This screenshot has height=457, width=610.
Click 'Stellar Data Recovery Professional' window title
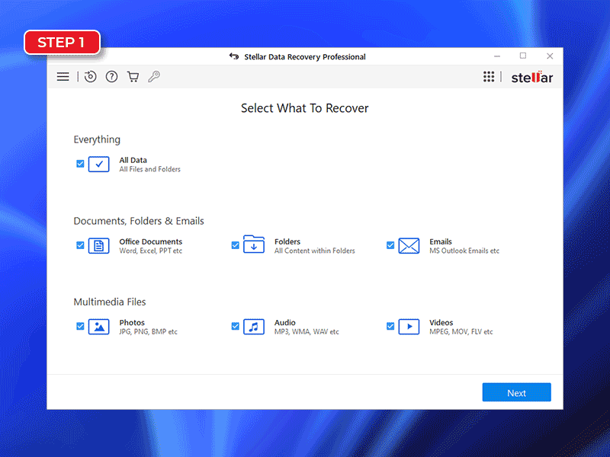pyautogui.click(x=304, y=56)
